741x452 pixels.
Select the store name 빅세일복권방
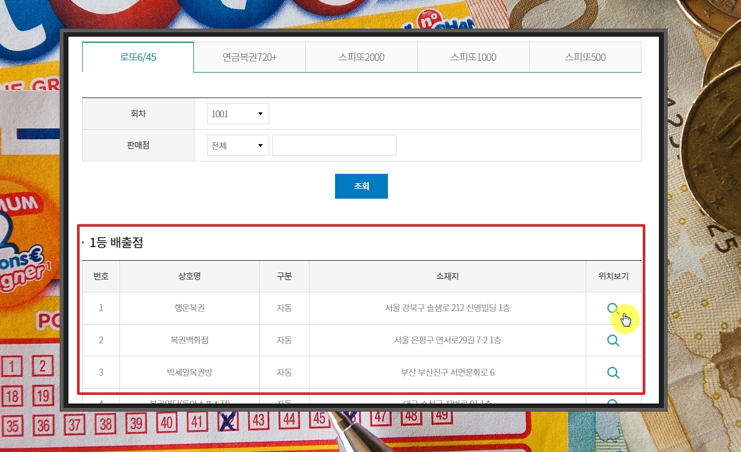(x=190, y=373)
